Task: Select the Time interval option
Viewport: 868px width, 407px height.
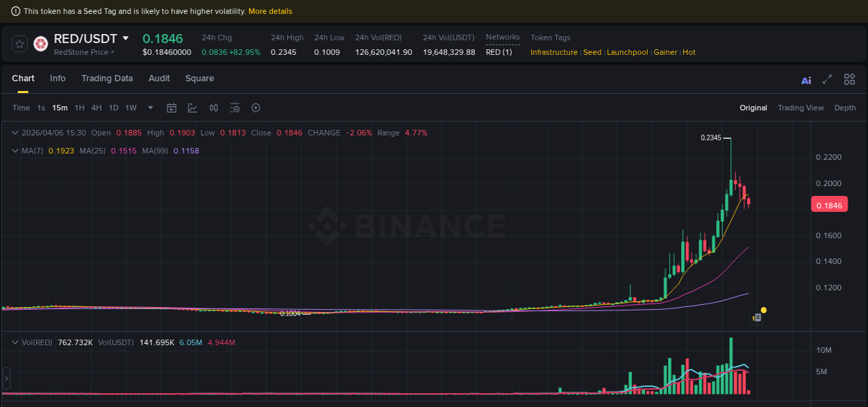Action: click(21, 108)
